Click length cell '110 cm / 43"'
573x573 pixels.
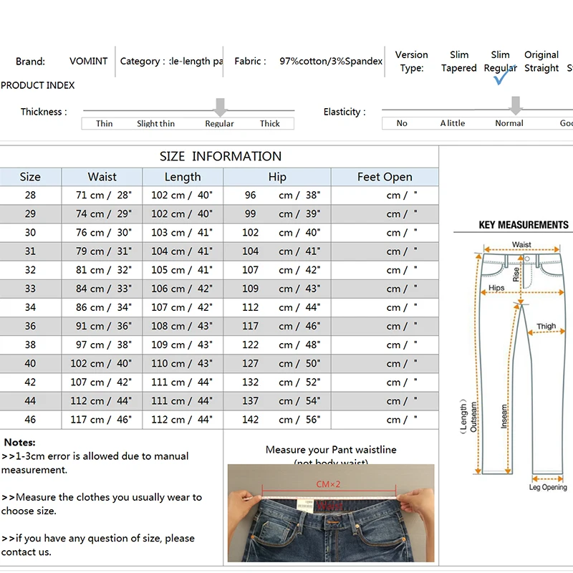182,363
